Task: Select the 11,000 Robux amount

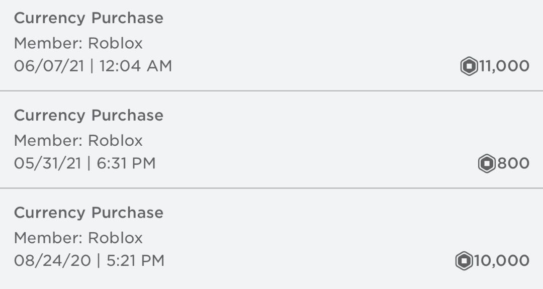Action: pyautogui.click(x=504, y=66)
